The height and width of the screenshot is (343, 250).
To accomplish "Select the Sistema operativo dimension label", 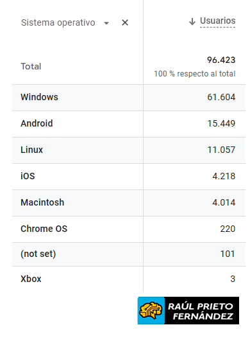I will pyautogui.click(x=58, y=22).
